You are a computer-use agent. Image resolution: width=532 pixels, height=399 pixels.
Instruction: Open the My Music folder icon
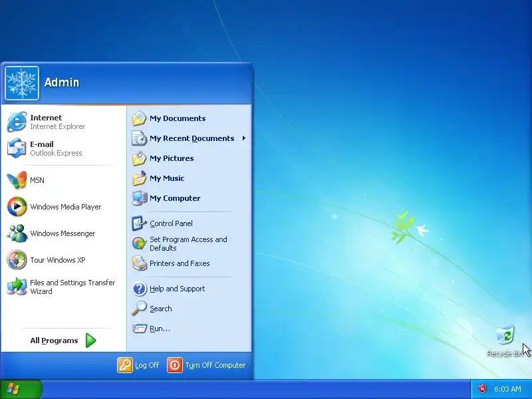[x=139, y=178]
